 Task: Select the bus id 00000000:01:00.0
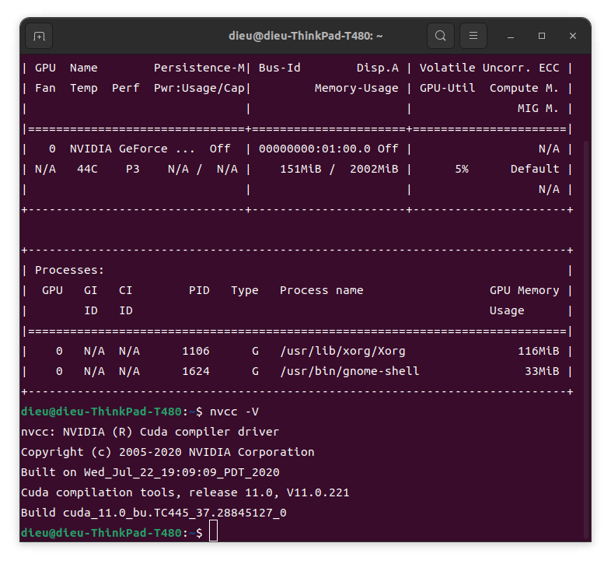pos(315,149)
